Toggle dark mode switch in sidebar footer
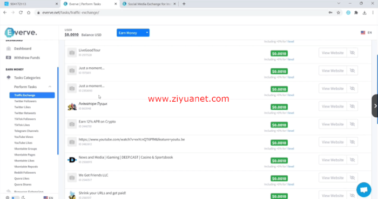The width and height of the screenshot is (378, 199). pos(16,197)
